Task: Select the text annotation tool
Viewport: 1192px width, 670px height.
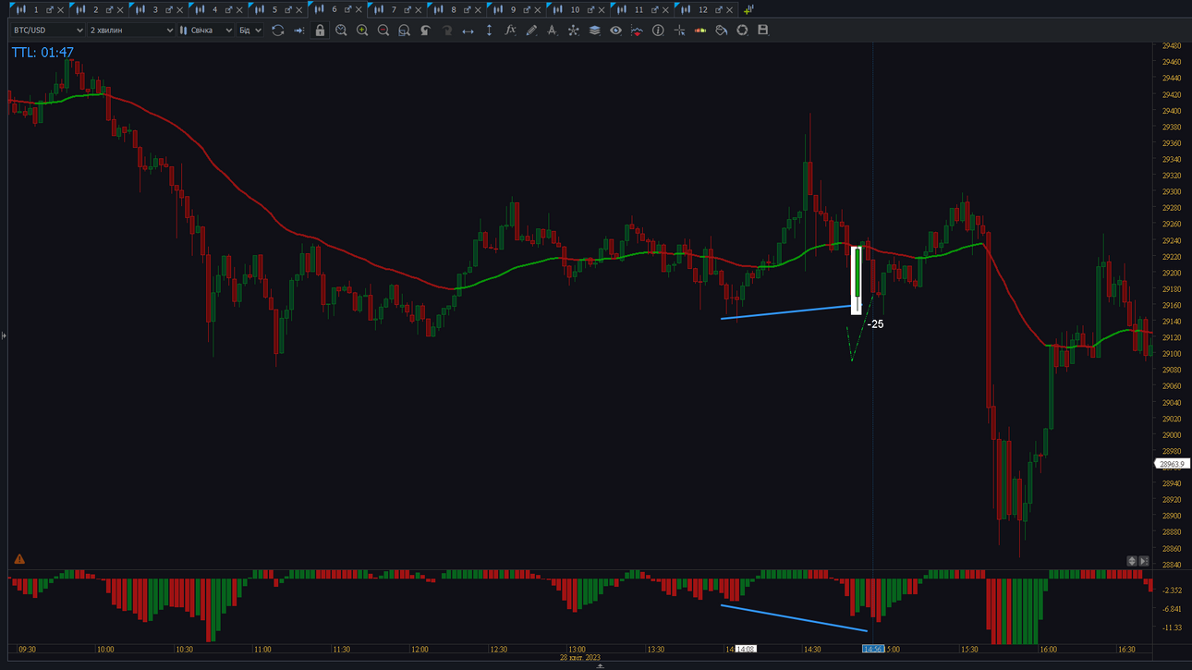Action: [x=552, y=30]
